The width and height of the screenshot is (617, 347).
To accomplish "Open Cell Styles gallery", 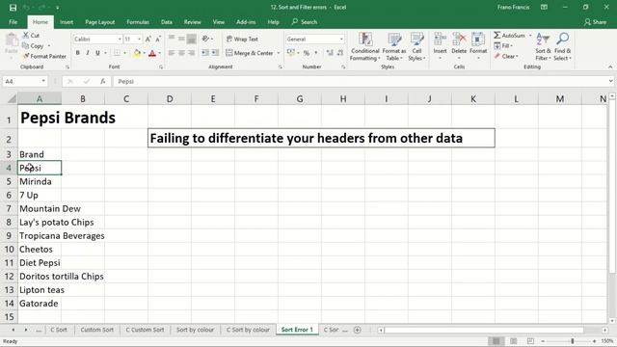I will click(x=416, y=46).
